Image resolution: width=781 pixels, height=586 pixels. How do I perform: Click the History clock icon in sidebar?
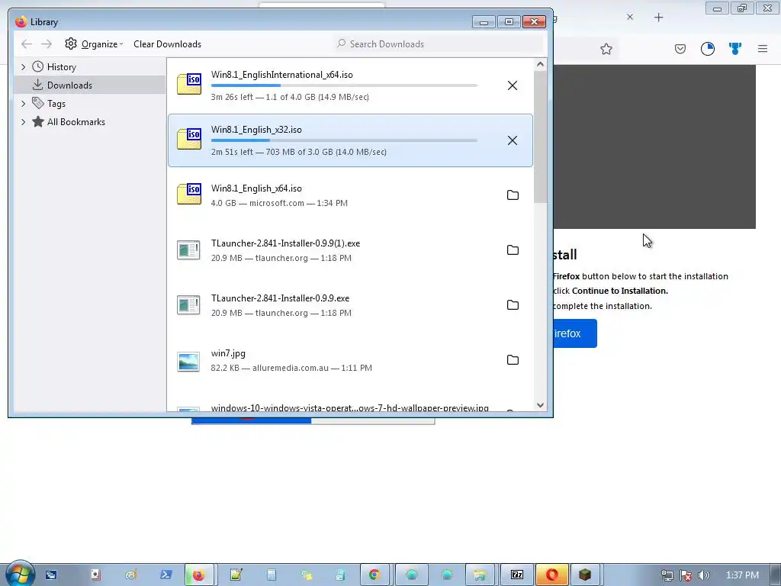click(x=38, y=67)
